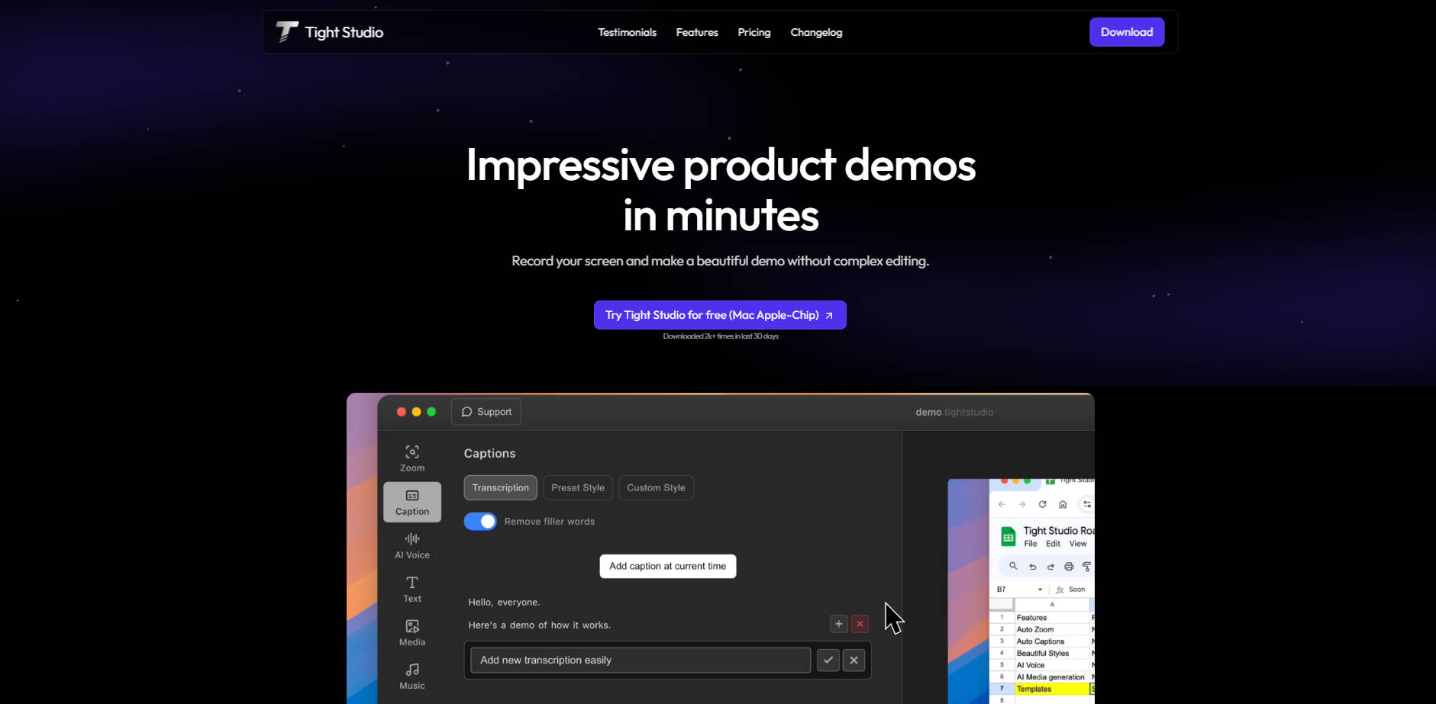The image size is (1436, 704).
Task: Click the Download button in header
Action: [1126, 32]
